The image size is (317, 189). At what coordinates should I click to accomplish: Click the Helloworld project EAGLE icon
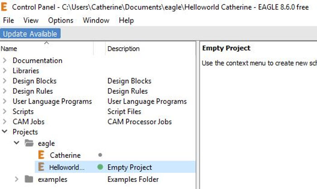pyautogui.click(x=41, y=167)
